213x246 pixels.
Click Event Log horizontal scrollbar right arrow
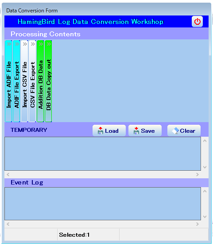198,224
